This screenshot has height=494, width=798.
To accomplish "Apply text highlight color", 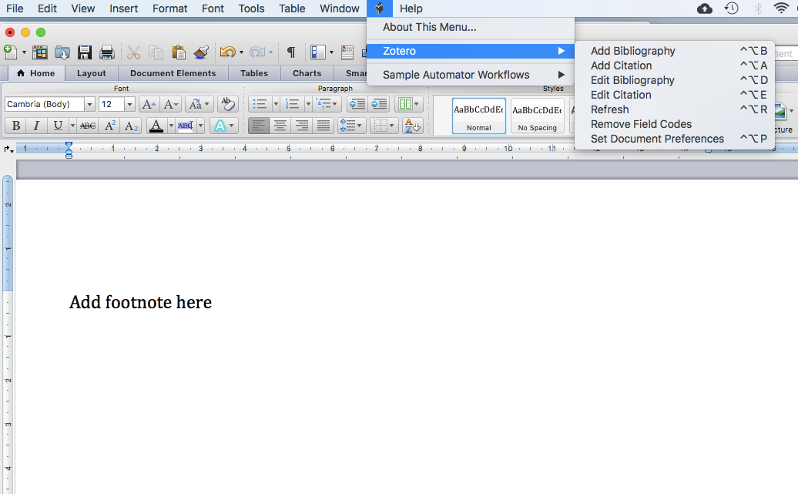I will [186, 126].
